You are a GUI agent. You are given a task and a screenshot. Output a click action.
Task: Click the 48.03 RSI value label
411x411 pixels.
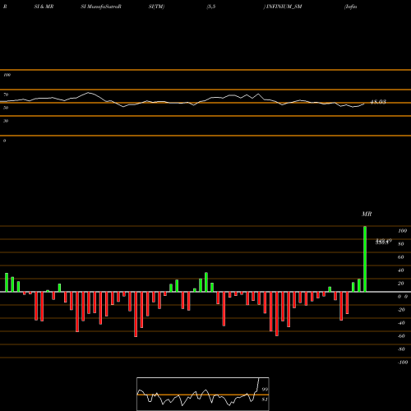(378, 102)
